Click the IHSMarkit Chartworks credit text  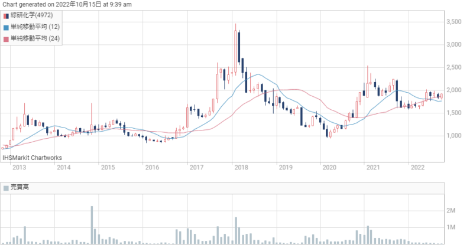(33, 158)
